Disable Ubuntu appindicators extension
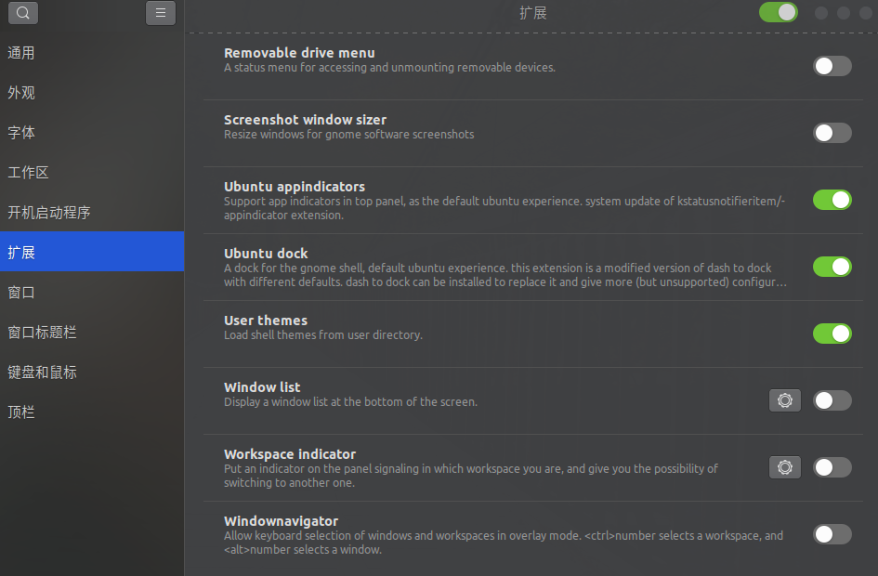878x576 pixels. 832,200
